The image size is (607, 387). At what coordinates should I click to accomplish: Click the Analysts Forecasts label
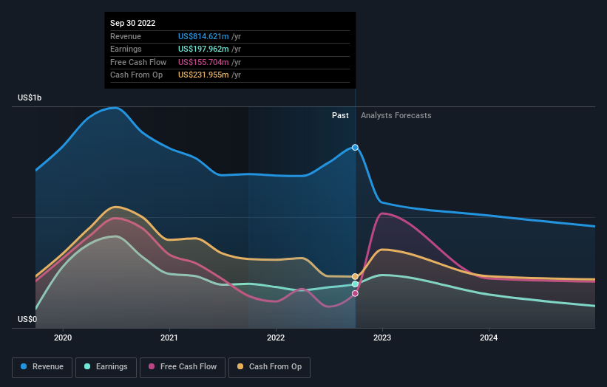point(396,115)
